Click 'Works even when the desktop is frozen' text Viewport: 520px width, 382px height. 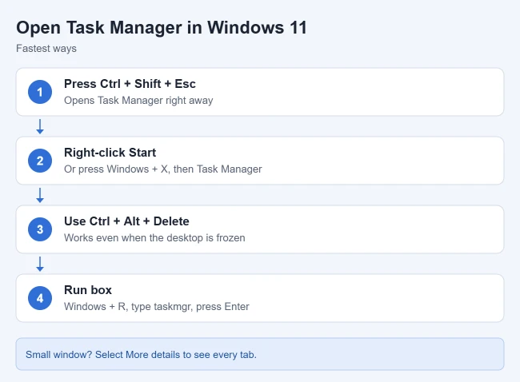point(154,238)
